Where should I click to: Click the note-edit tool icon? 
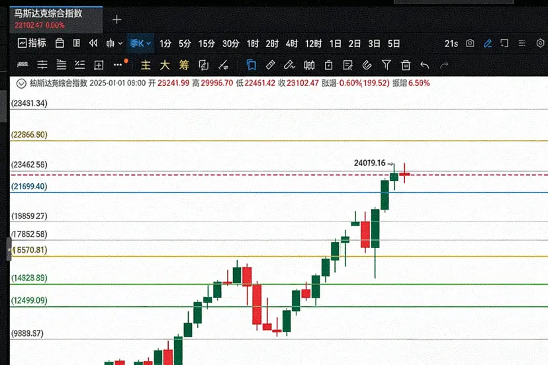(x=347, y=65)
